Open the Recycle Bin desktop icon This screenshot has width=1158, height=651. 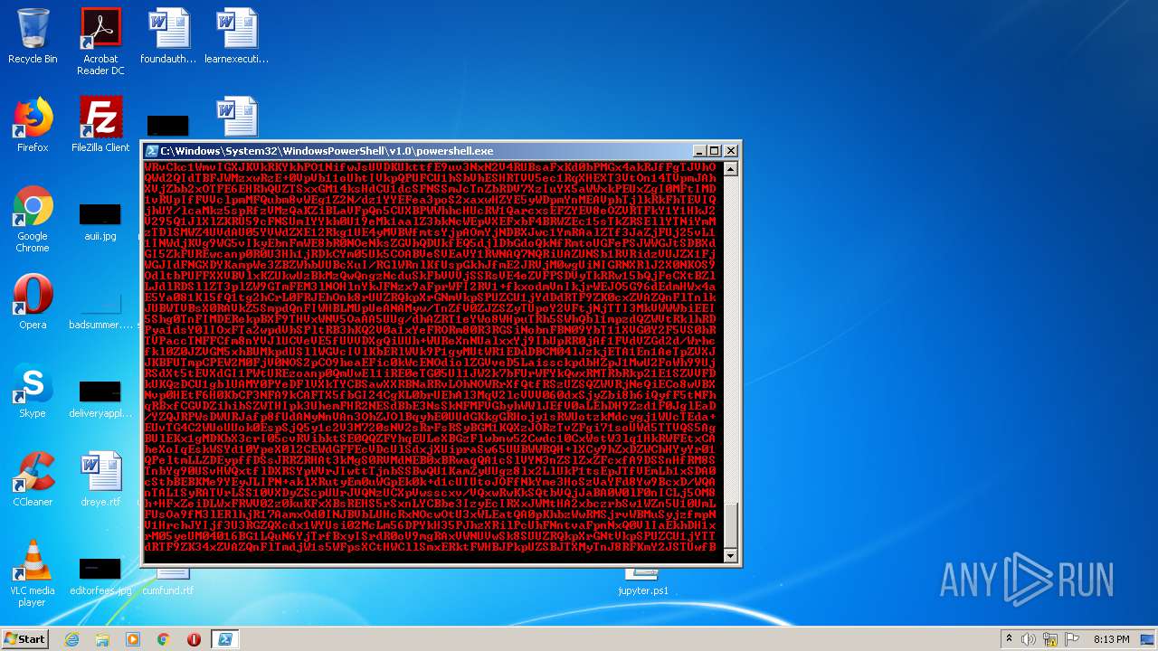(33, 36)
